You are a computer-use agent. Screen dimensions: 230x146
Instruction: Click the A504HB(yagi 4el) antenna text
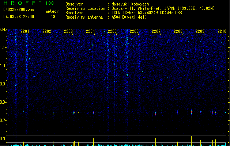click(x=129, y=17)
